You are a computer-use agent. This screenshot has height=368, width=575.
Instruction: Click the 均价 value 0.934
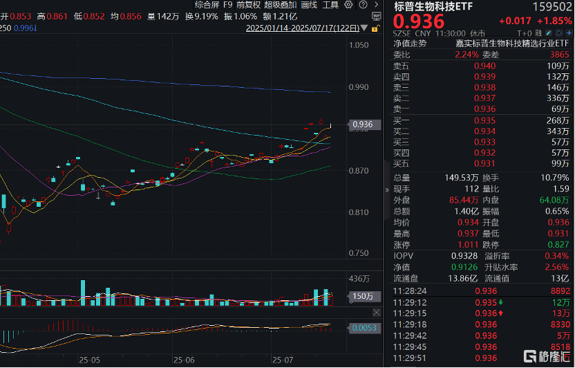tap(468, 222)
